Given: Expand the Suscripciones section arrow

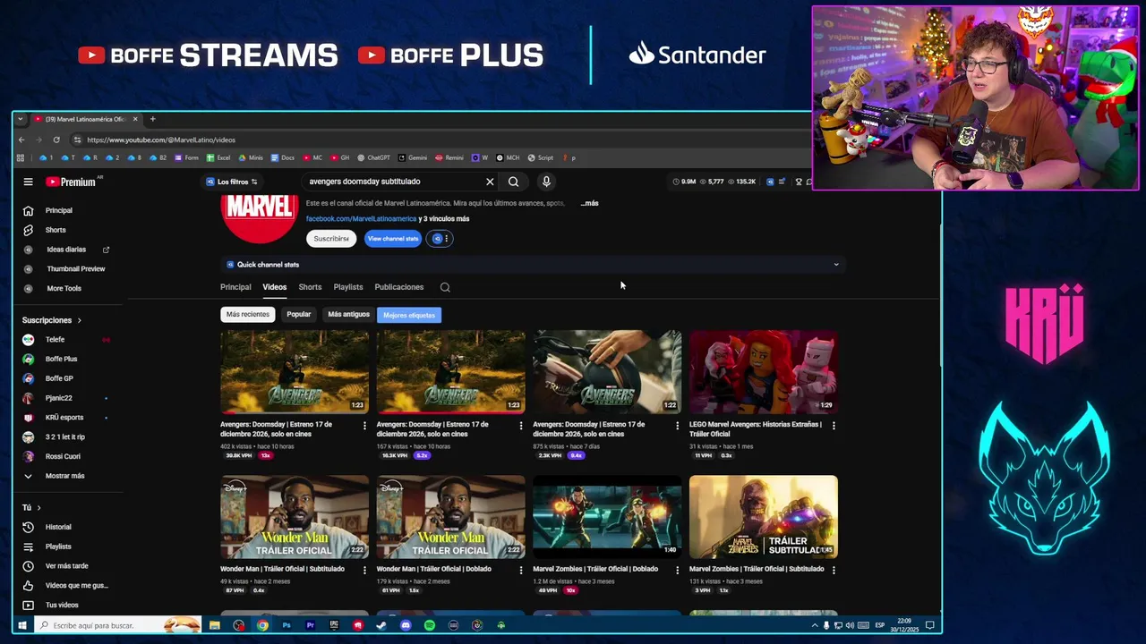Looking at the screenshot, I should [79, 320].
